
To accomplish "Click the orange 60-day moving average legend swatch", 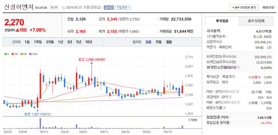I will coord(21,54).
